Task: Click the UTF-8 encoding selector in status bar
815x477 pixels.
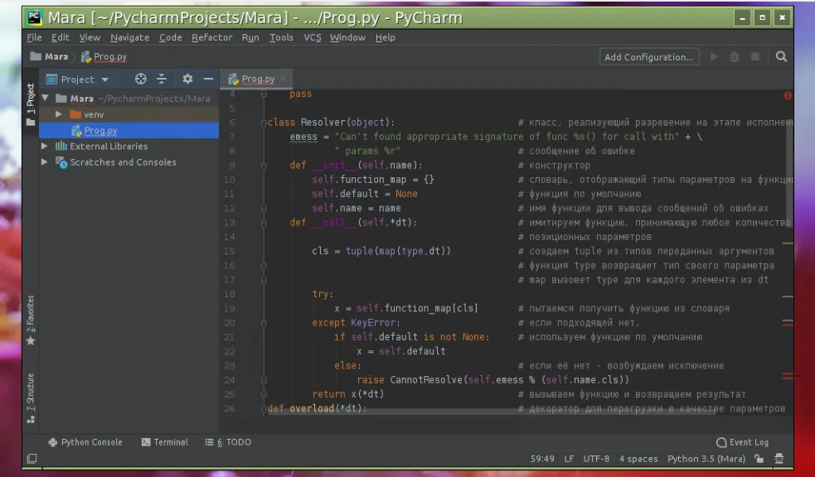Action: coord(595,459)
